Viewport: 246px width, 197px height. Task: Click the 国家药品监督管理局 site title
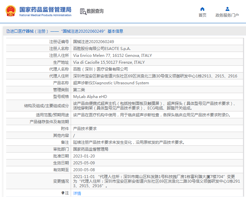45,9
